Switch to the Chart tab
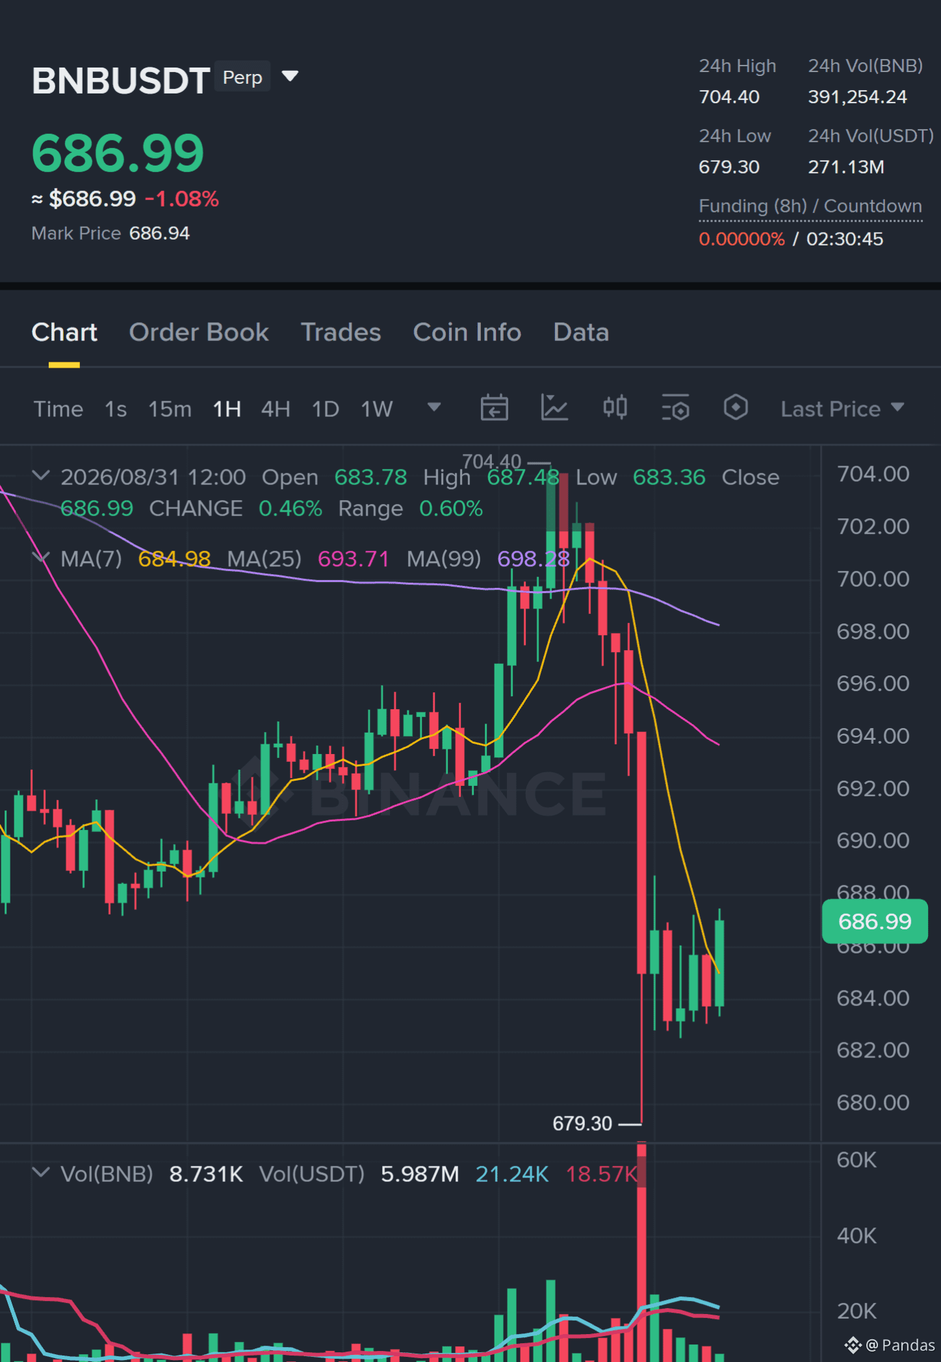This screenshot has width=941, height=1362. [64, 333]
